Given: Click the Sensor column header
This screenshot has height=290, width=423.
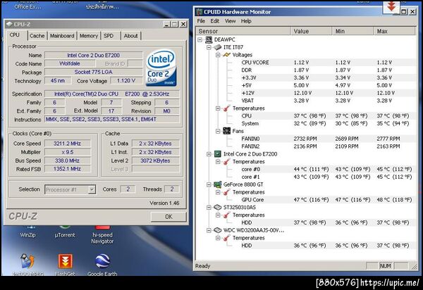Looking at the screenshot, I should pyautogui.click(x=243, y=31).
